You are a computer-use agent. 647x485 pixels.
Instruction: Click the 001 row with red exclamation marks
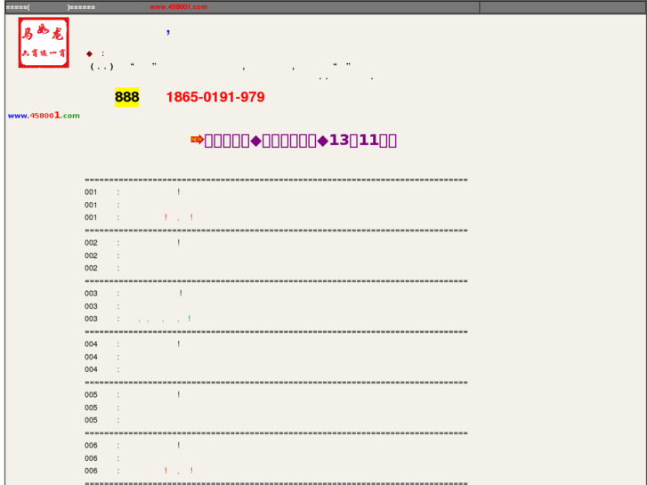click(139, 217)
